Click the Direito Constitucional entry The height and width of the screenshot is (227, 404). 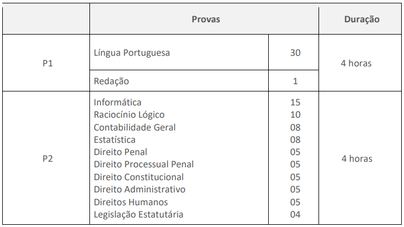(139, 177)
